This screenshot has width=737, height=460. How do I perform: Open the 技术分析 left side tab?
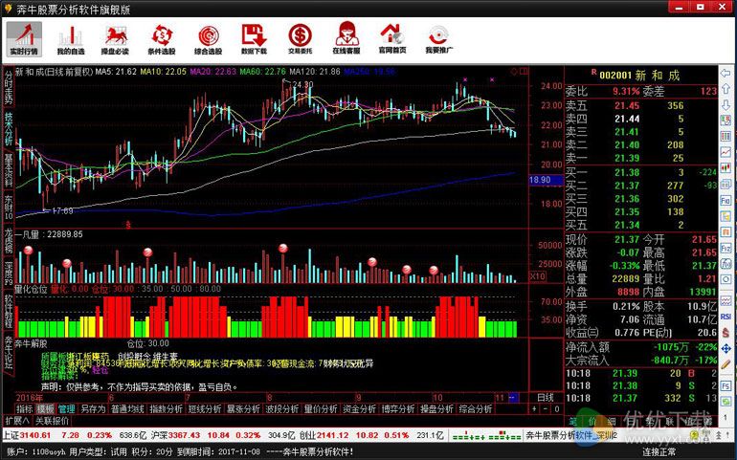[x=9, y=128]
